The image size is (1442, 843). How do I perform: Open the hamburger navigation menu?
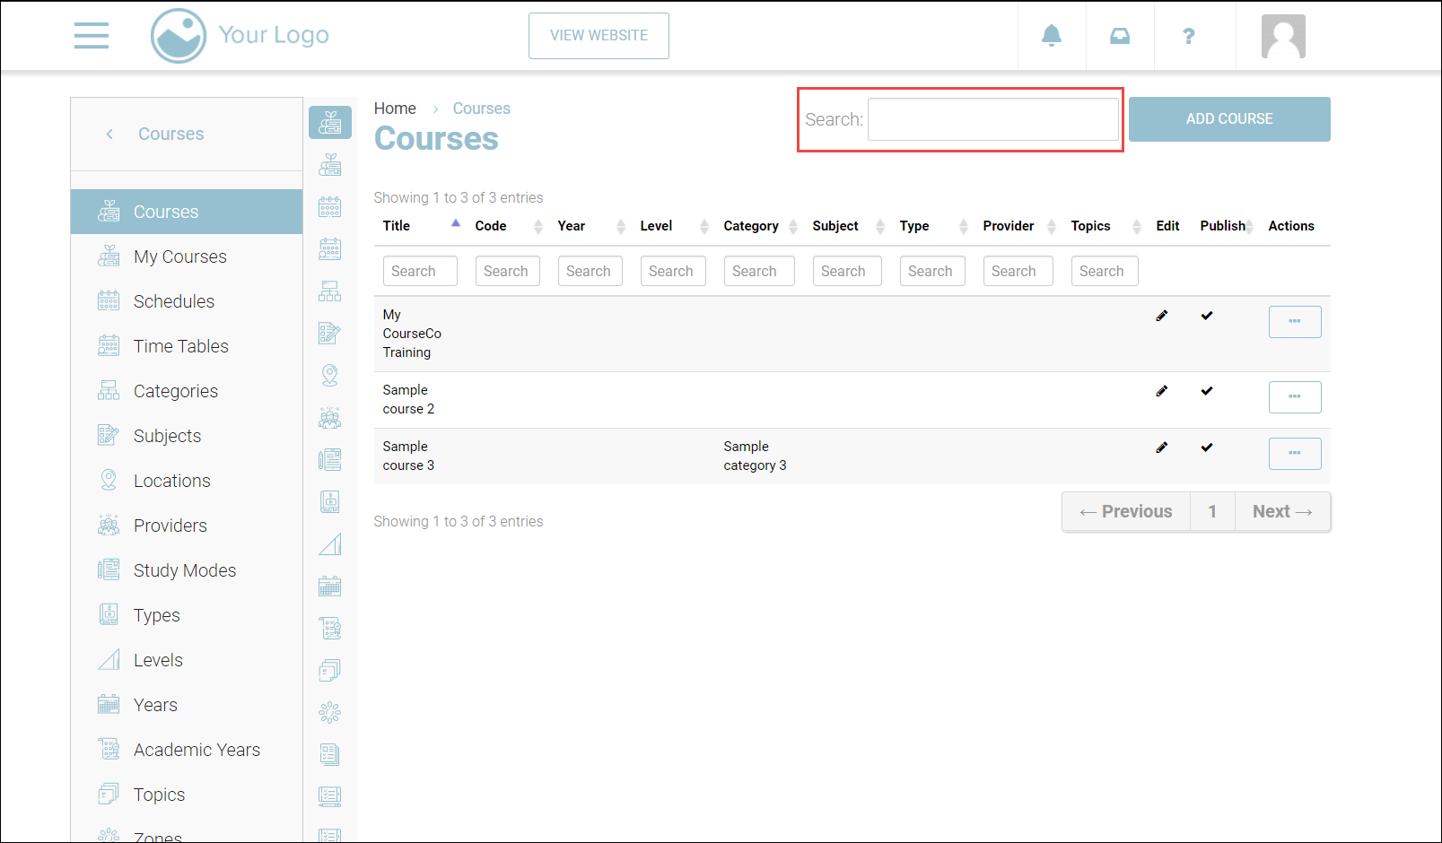coord(92,36)
